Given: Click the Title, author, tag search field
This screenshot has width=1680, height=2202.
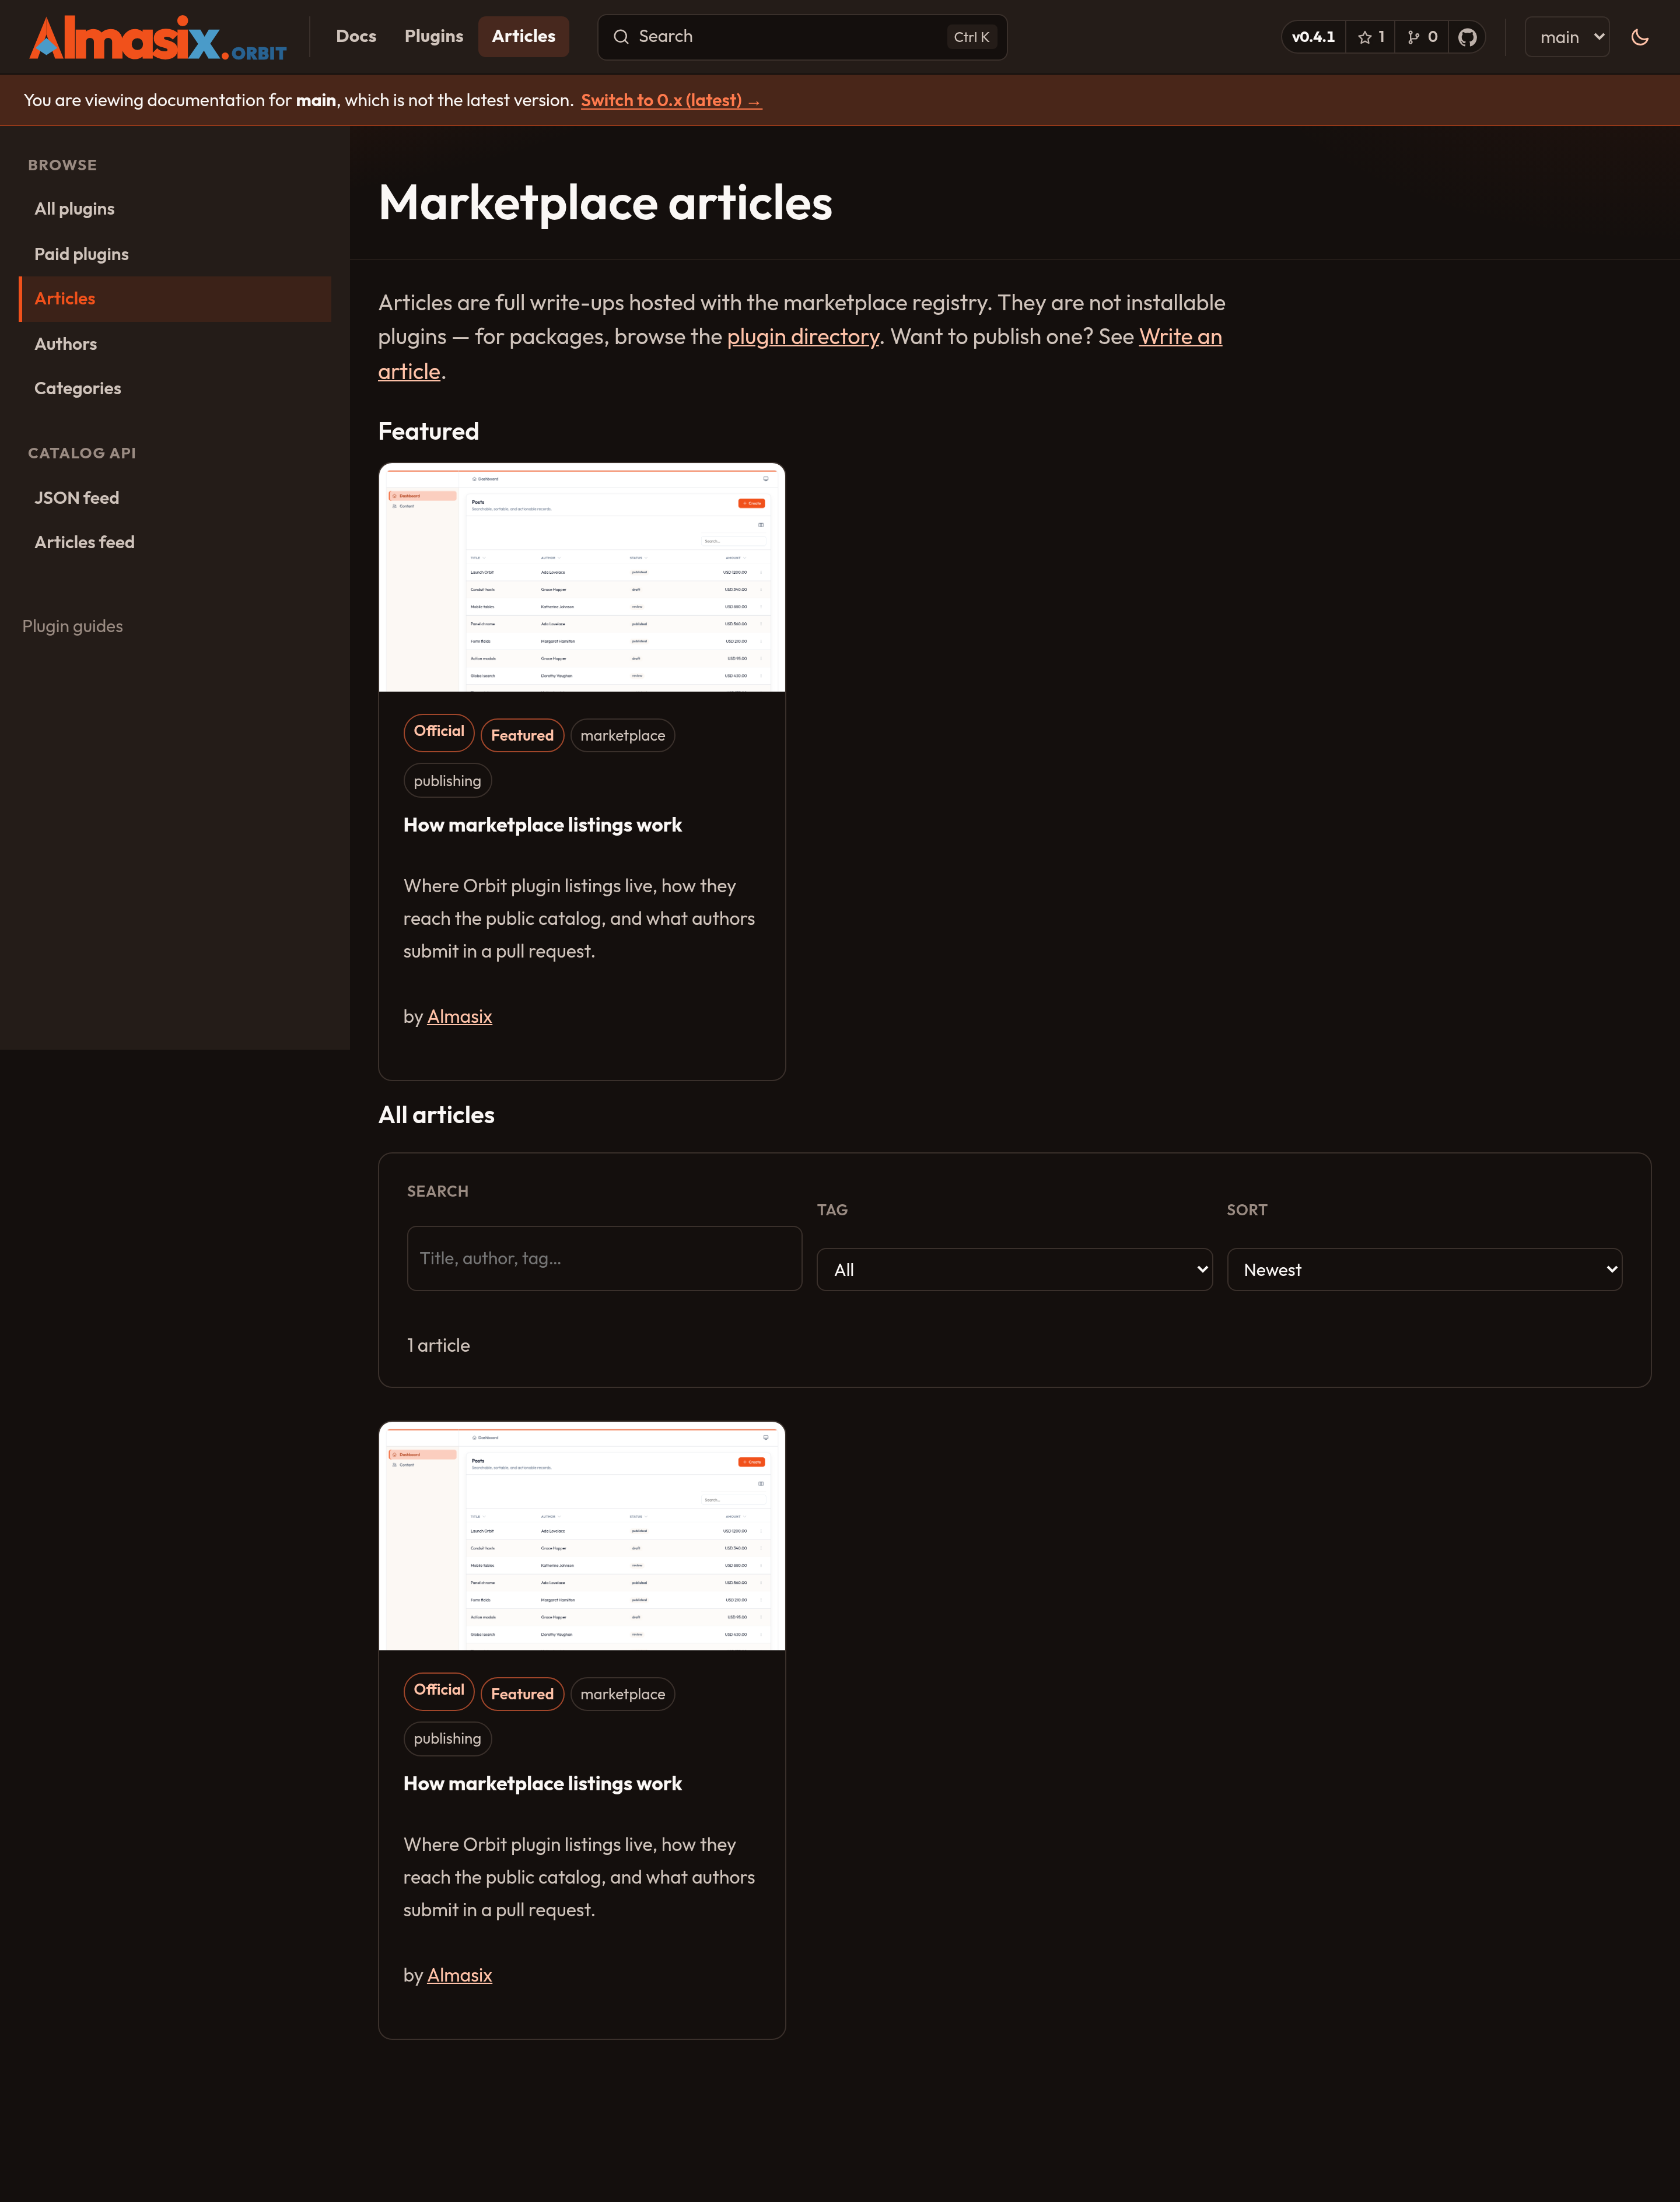Looking at the screenshot, I should [x=604, y=1258].
